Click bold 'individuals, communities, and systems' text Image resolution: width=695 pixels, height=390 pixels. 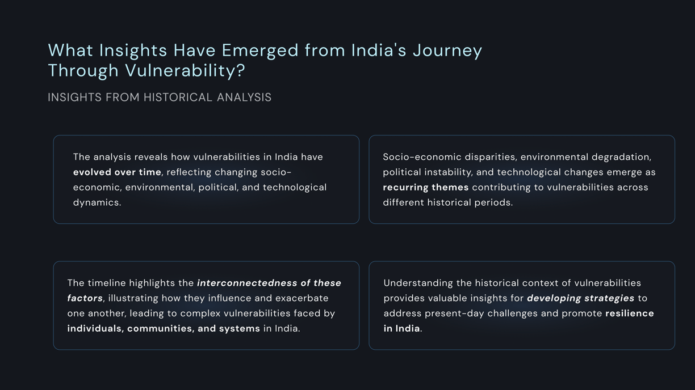[x=164, y=329]
